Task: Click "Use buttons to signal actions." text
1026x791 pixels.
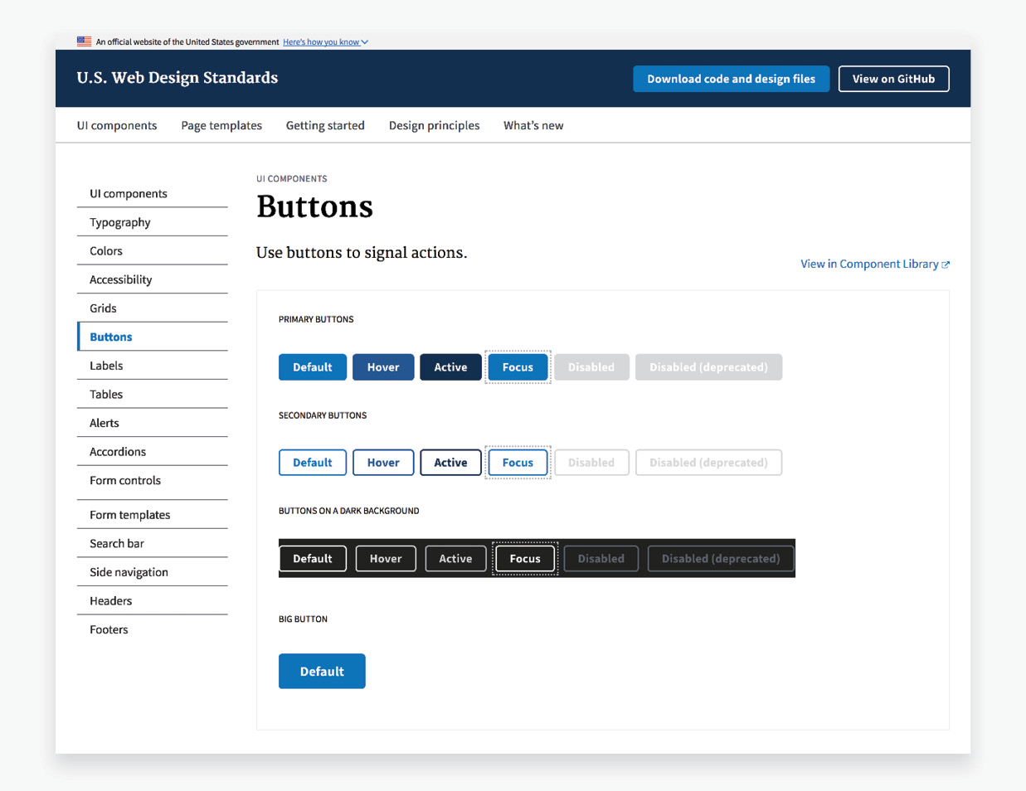Action: tap(362, 253)
